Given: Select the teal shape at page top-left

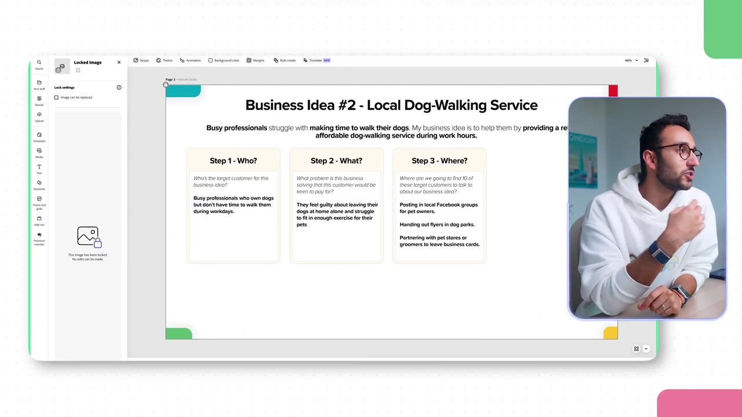Looking at the screenshot, I should (x=183, y=91).
